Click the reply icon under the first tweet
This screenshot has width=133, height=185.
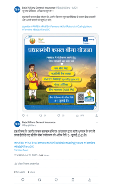pos(23,115)
